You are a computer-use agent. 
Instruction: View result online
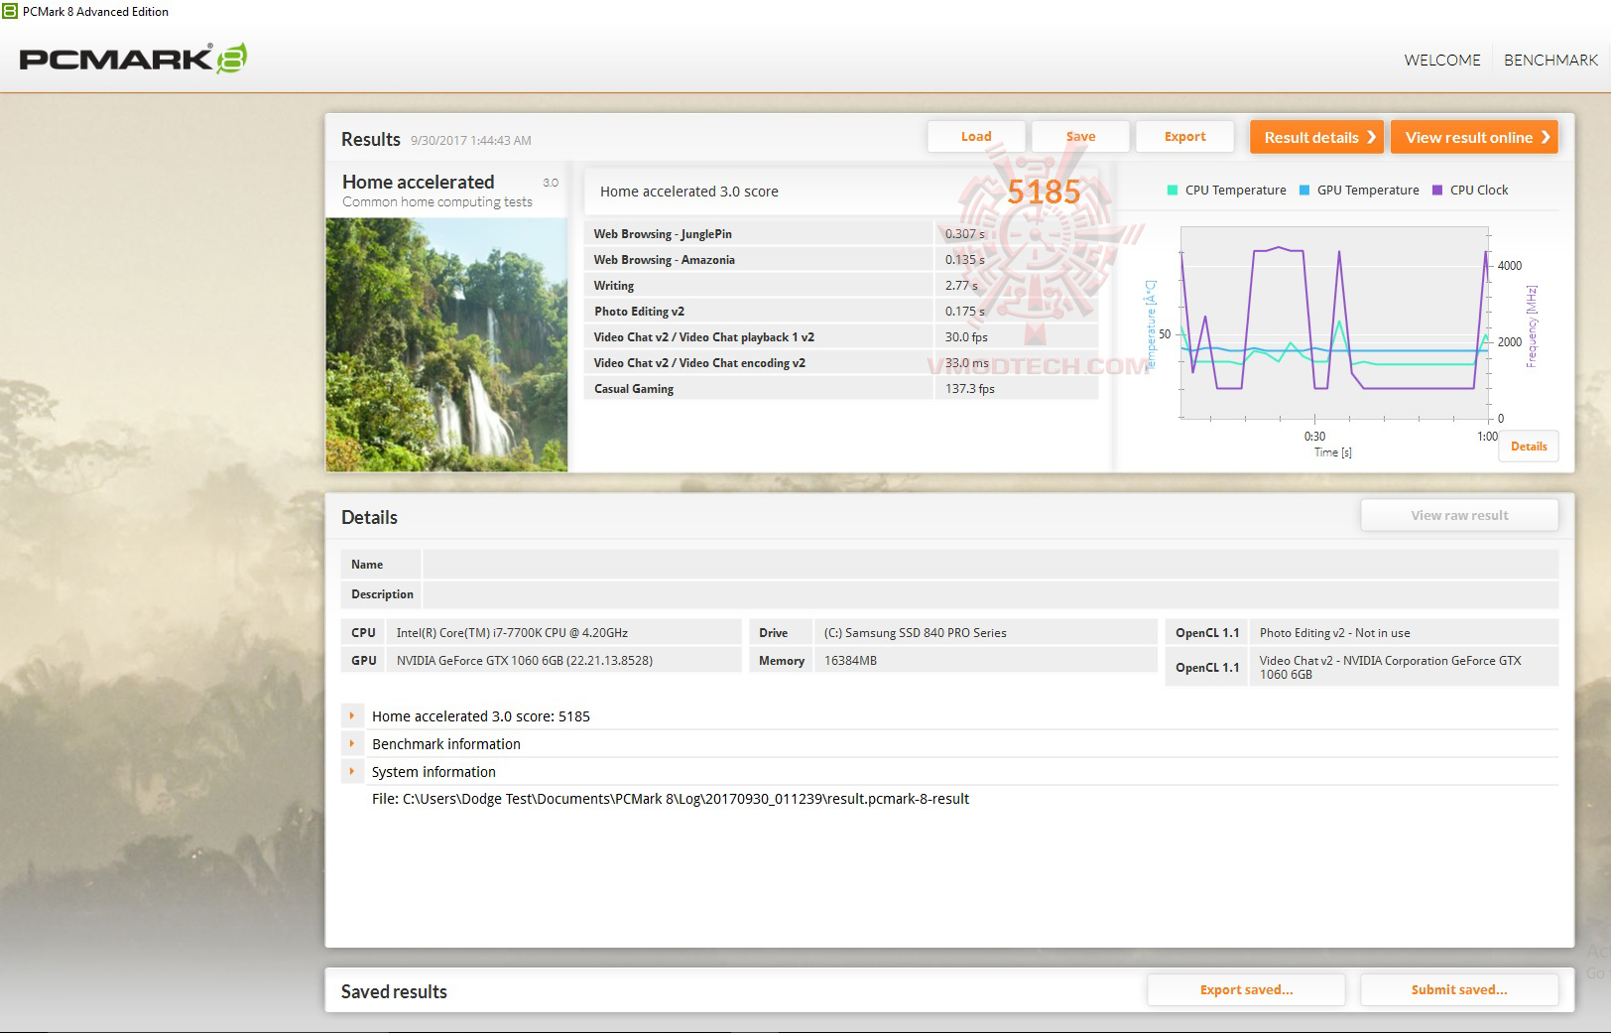point(1474,137)
